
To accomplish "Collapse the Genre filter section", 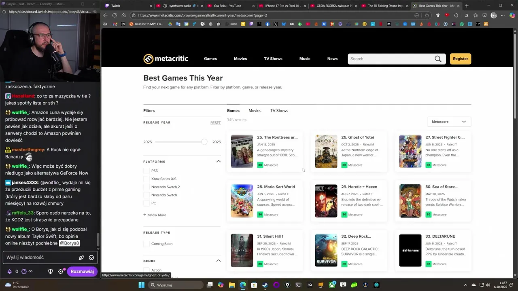I will click(x=219, y=261).
